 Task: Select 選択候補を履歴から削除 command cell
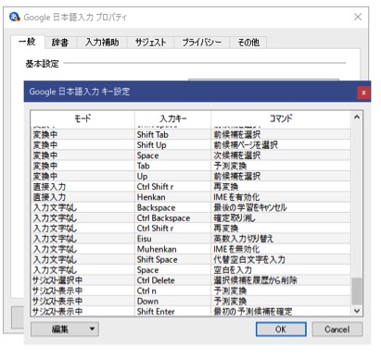click(x=281, y=280)
